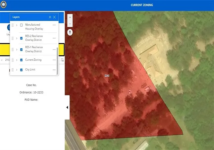Click the city seal logo in header
Image resolution: width=214 pixels, height=150 pixels.
pos(3,5)
